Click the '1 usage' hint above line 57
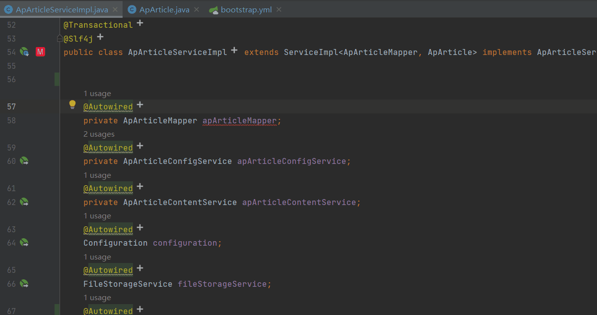The image size is (597, 315). click(97, 93)
